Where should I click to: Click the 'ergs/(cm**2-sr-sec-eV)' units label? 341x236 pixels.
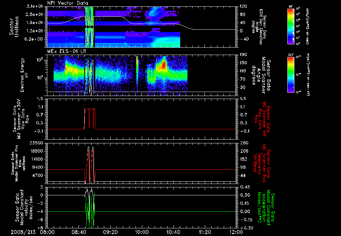(x=308, y=75)
